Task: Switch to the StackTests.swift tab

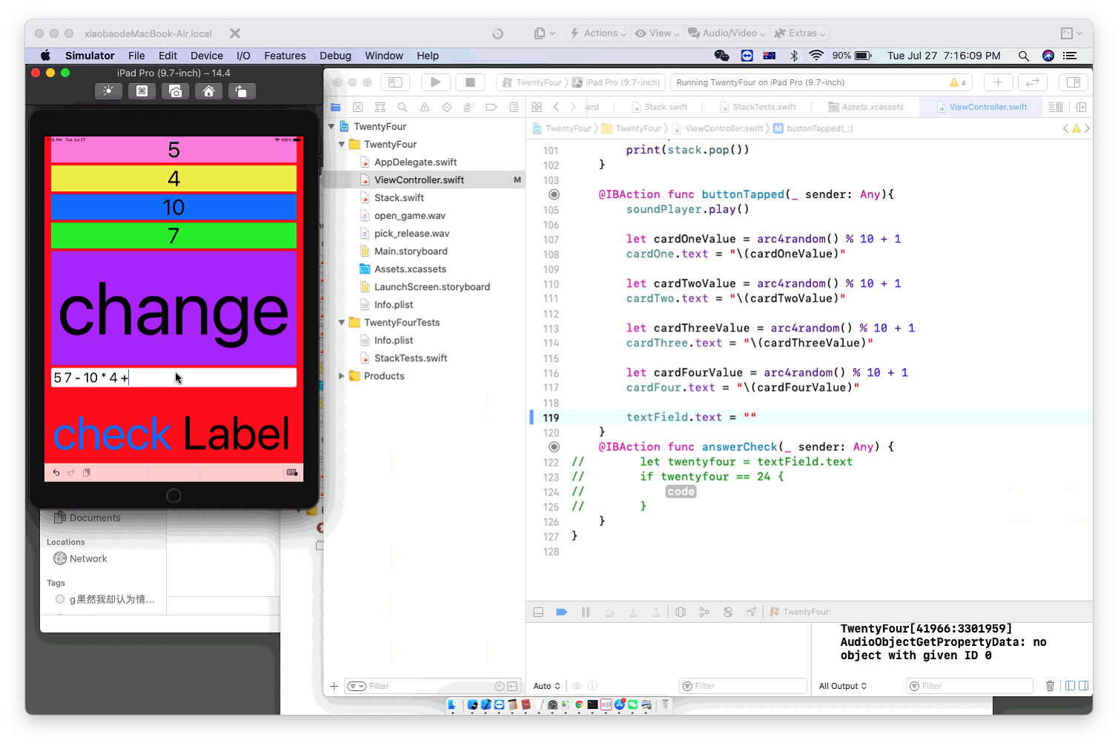Action: 758,108
